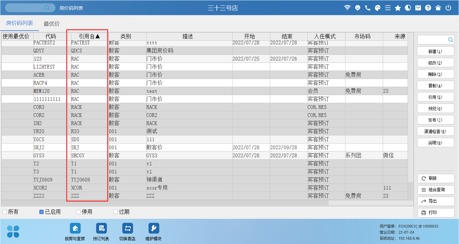This screenshot has width=459, height=244.
Task: Click the 渠道检查(8) button
Action: point(435,131)
